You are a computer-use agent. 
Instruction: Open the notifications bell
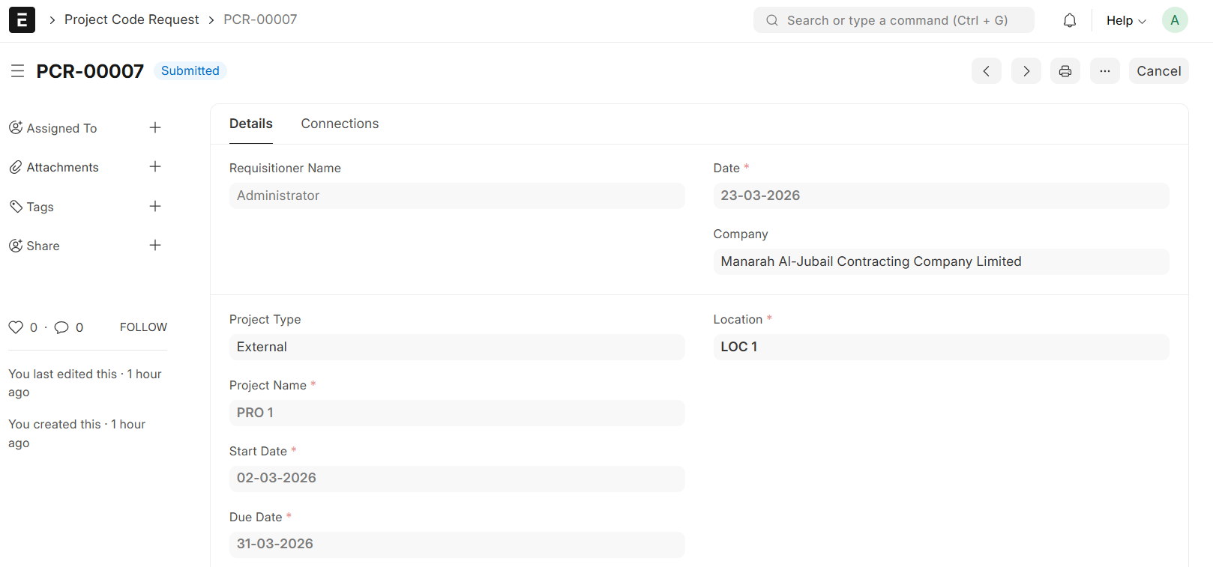pyautogui.click(x=1069, y=20)
